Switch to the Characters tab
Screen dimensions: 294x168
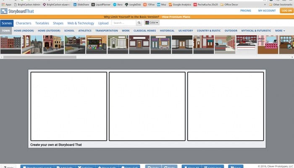click(24, 23)
